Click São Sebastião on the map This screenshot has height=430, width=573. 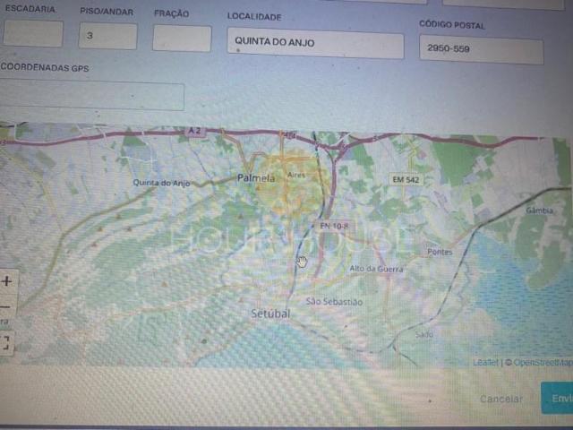(x=334, y=302)
